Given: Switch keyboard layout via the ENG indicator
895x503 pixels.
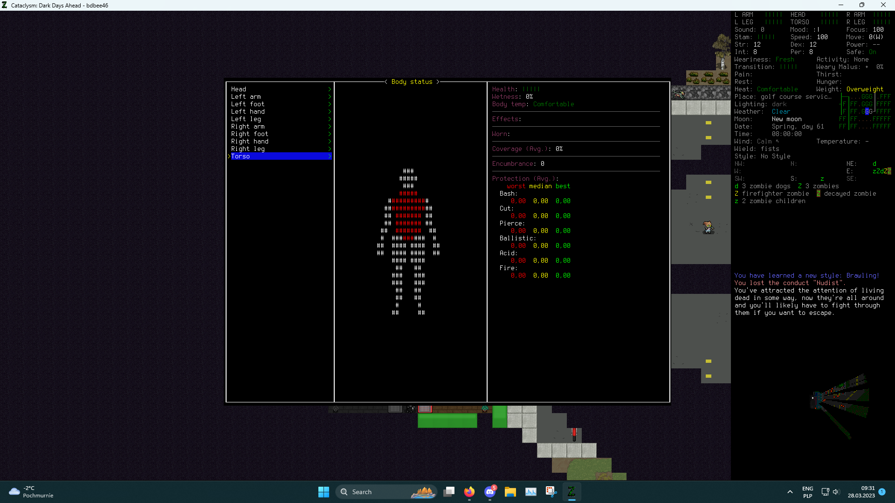Looking at the screenshot, I should [x=807, y=492].
